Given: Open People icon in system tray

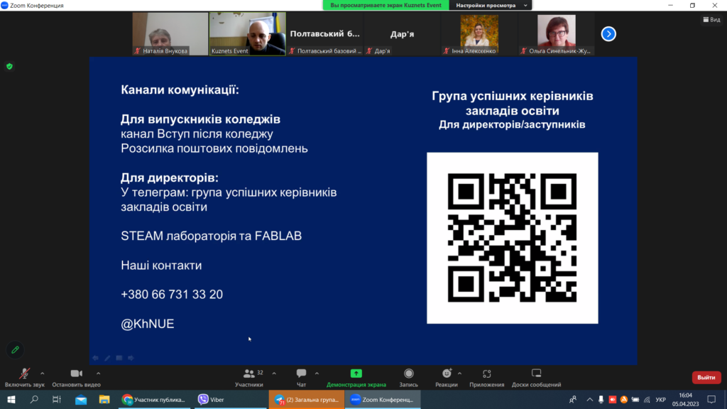Looking at the screenshot, I should pos(573,399).
